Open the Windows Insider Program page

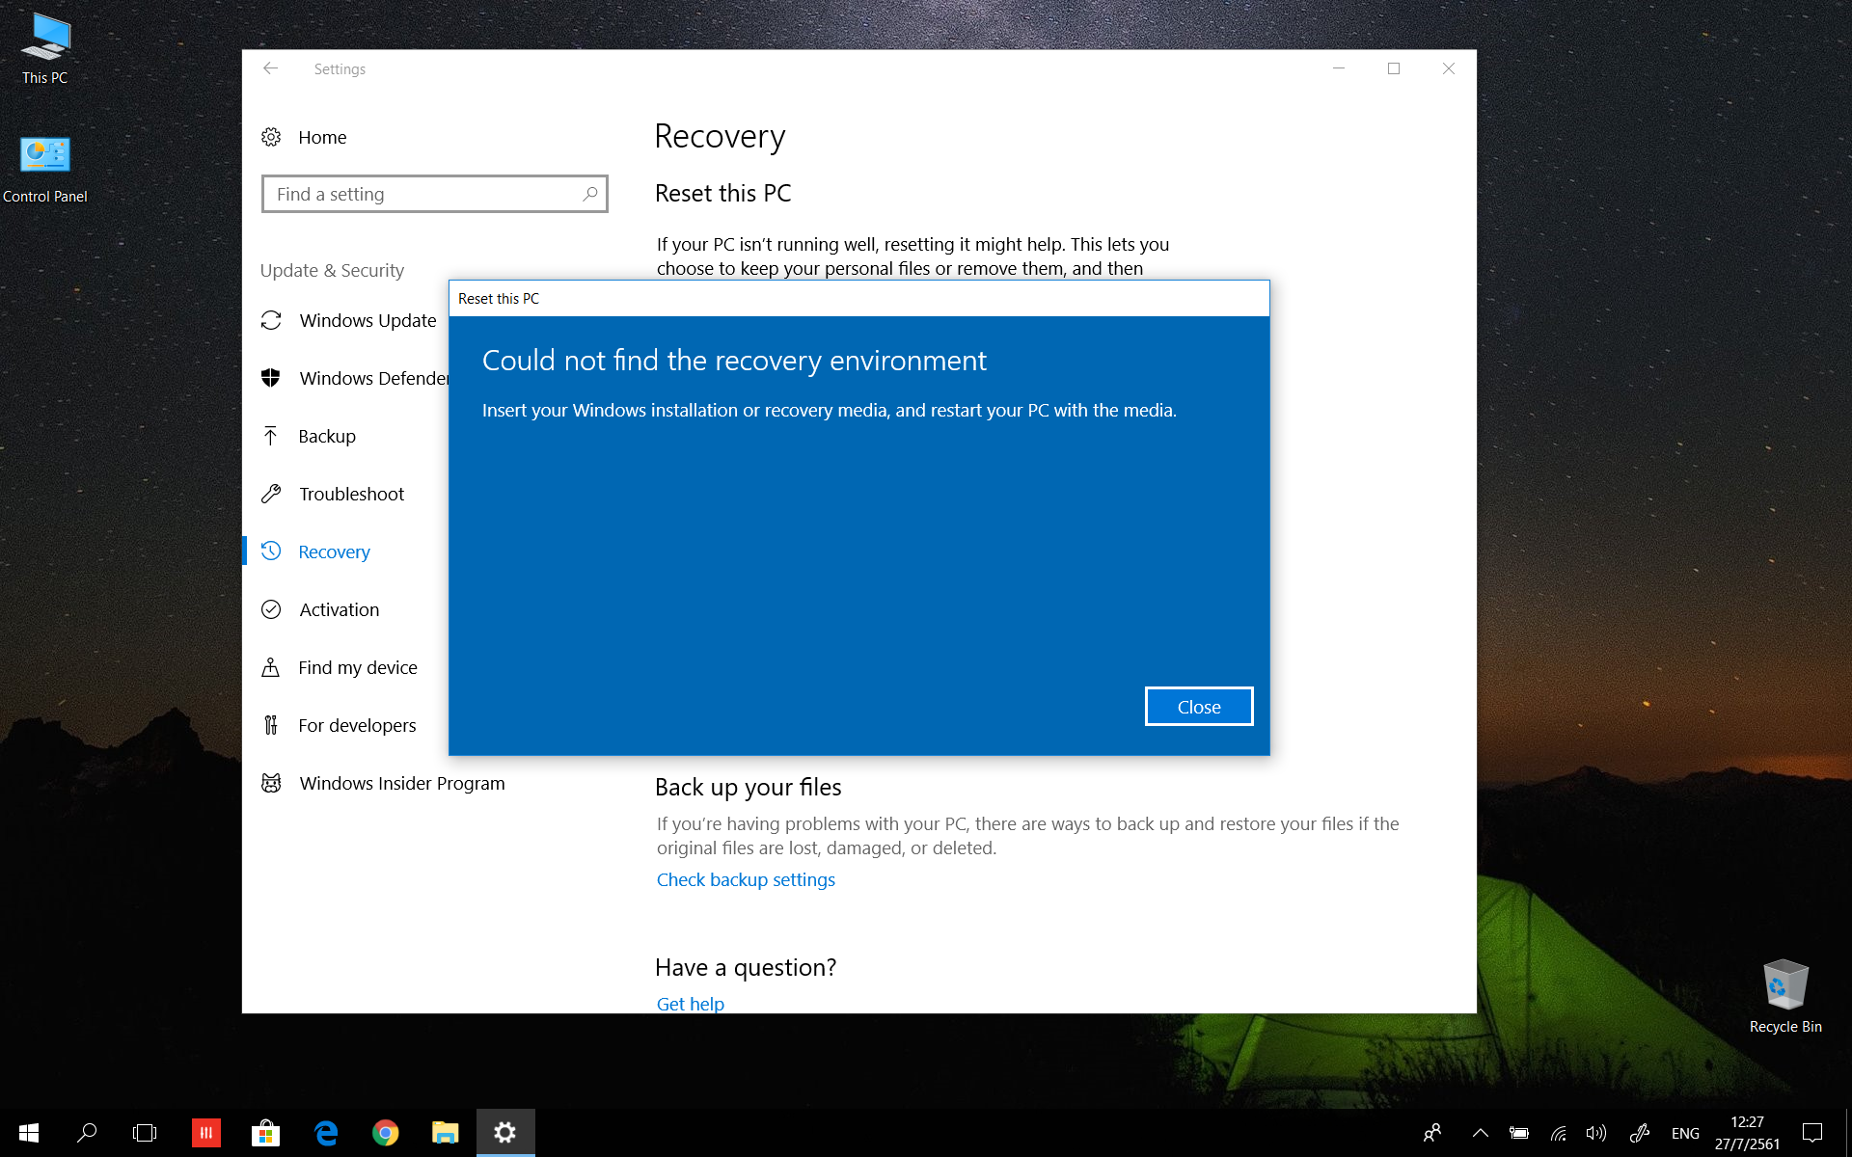point(401,783)
